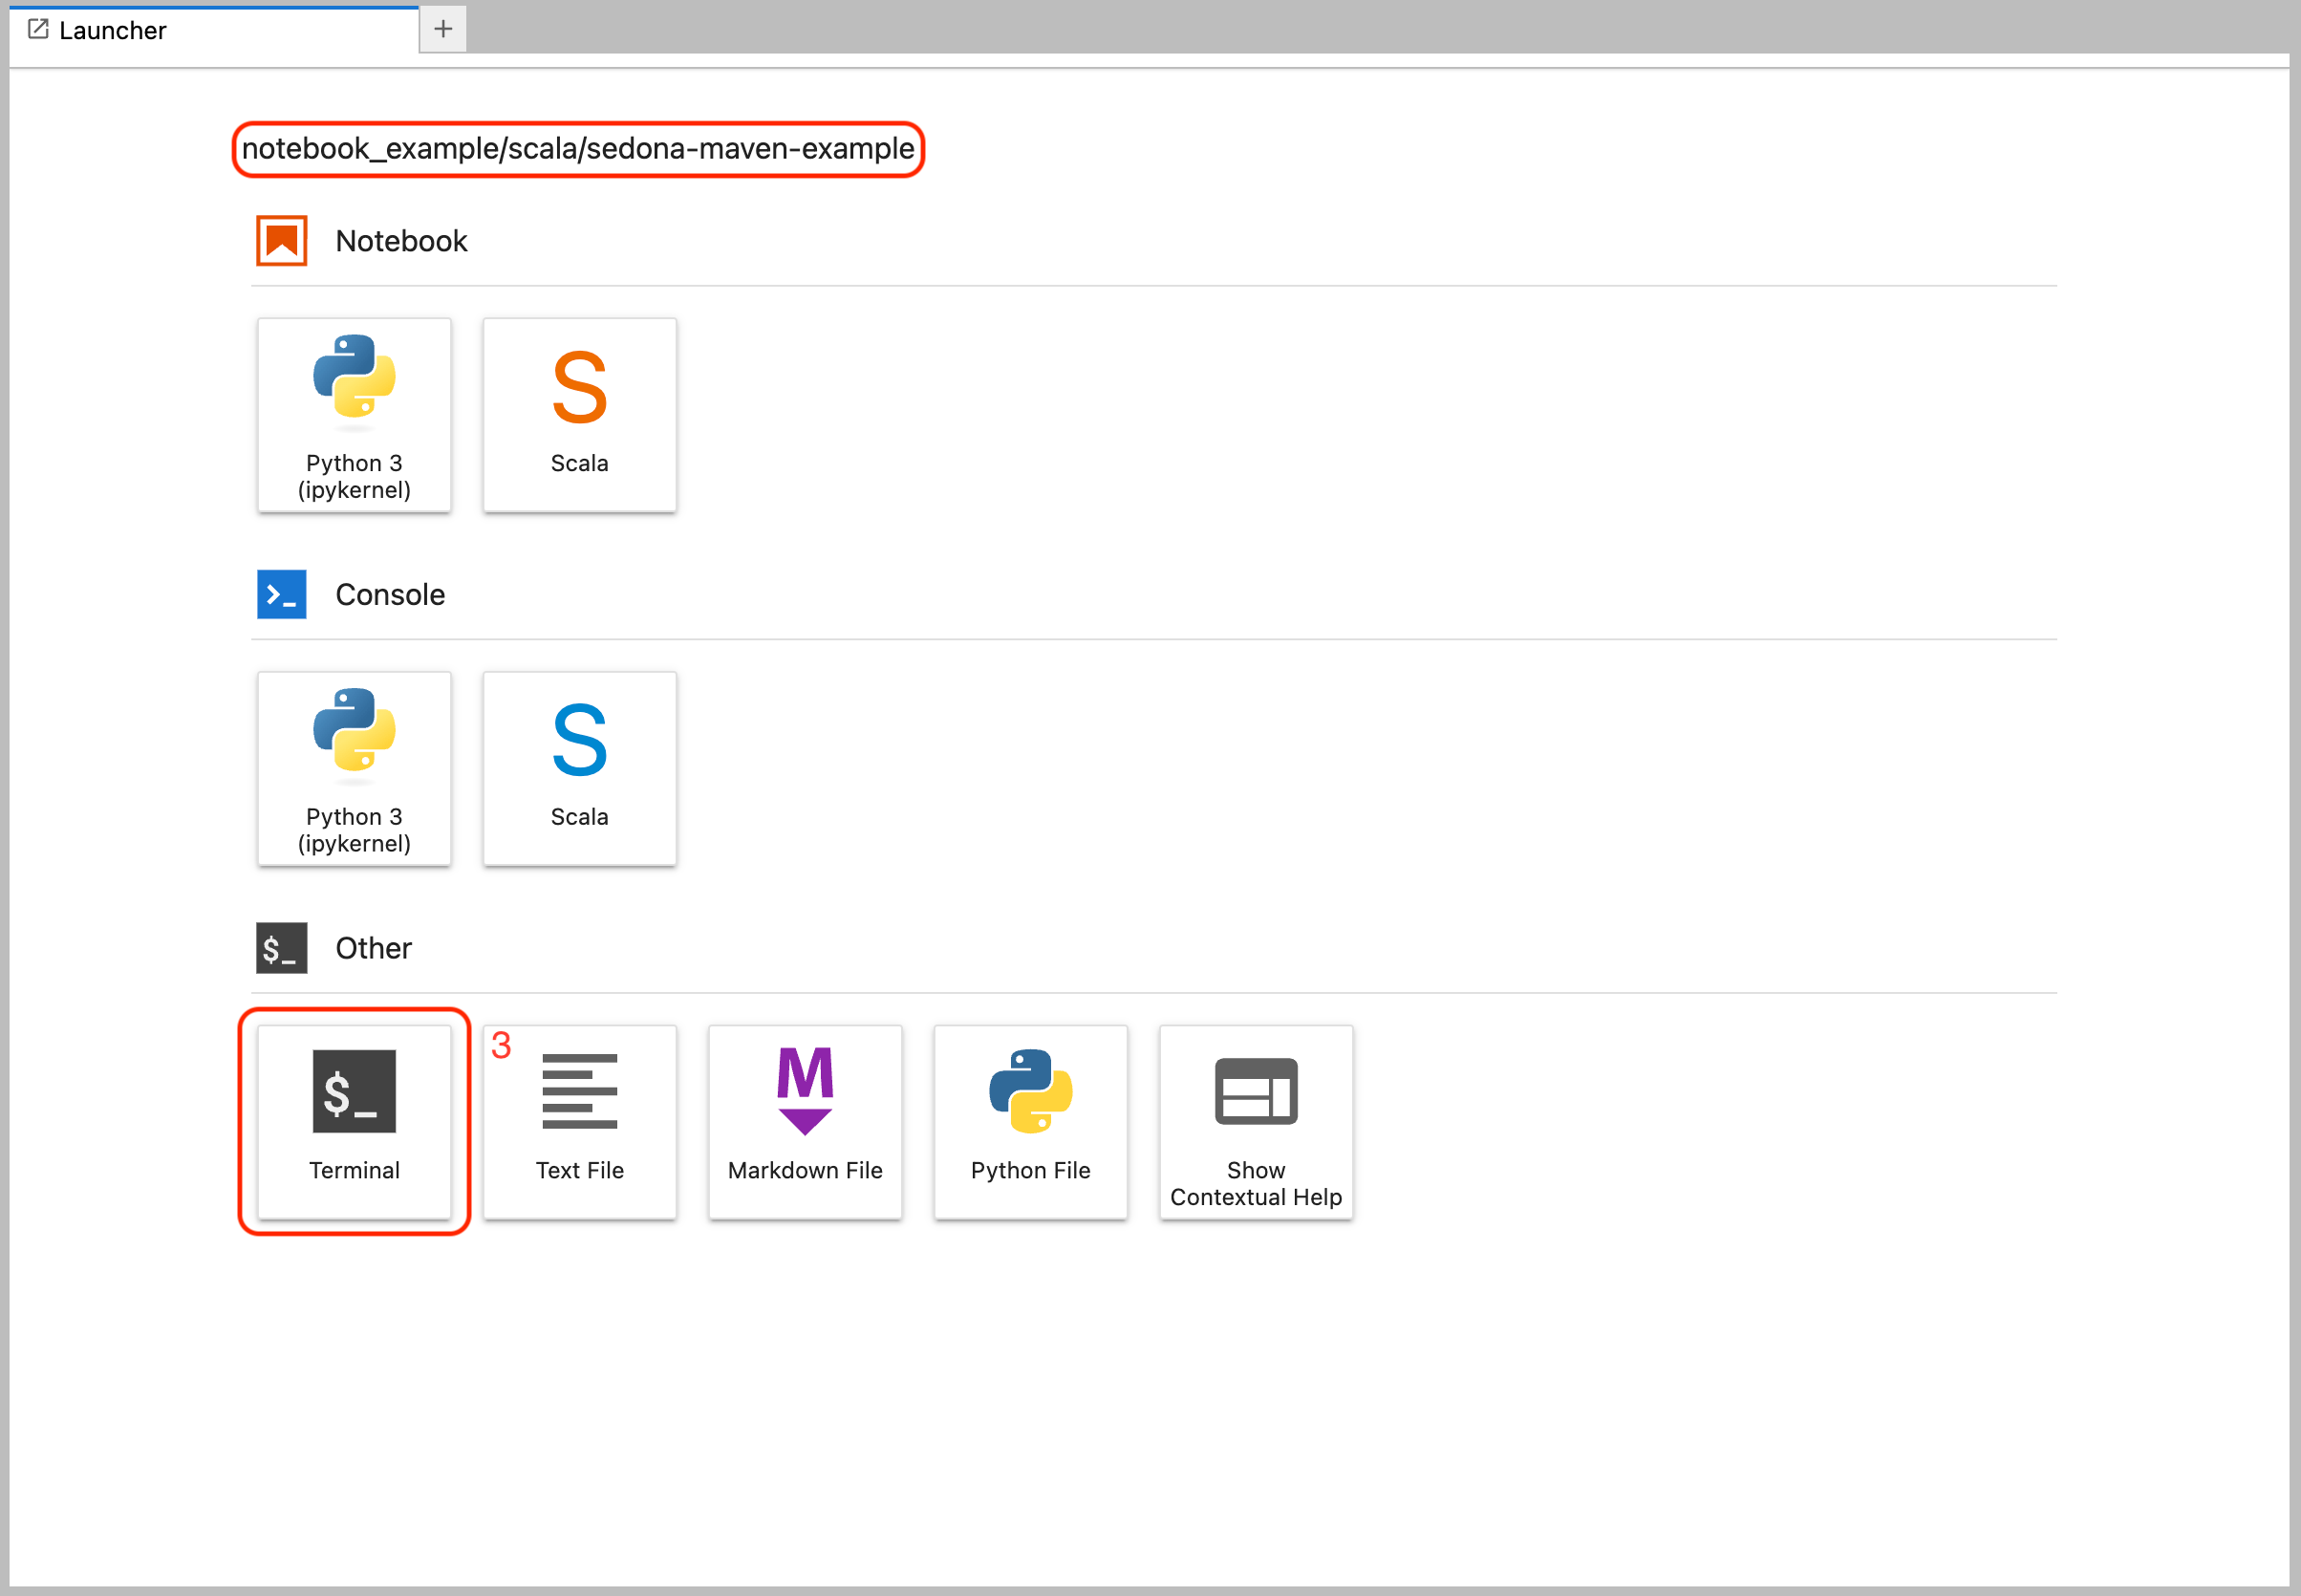Open a Python 3 notebook
The image size is (2301, 1596).
pyautogui.click(x=354, y=415)
